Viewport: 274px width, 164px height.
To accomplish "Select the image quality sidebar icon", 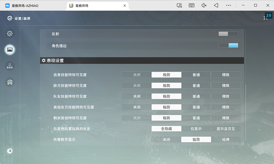I will pos(10,50).
